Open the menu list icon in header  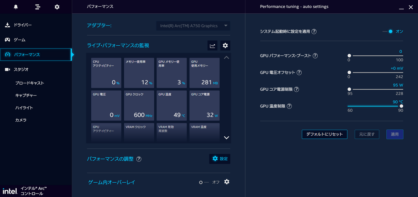[38, 7]
